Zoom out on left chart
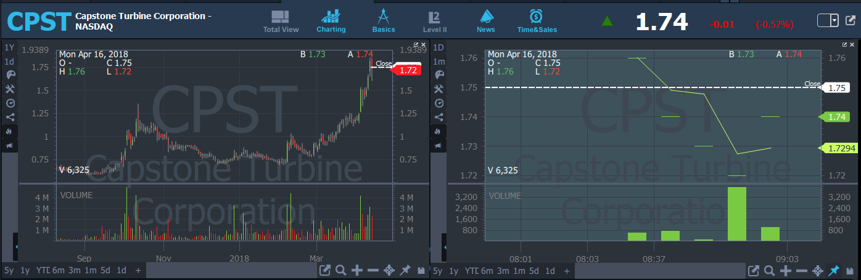 click(x=373, y=271)
